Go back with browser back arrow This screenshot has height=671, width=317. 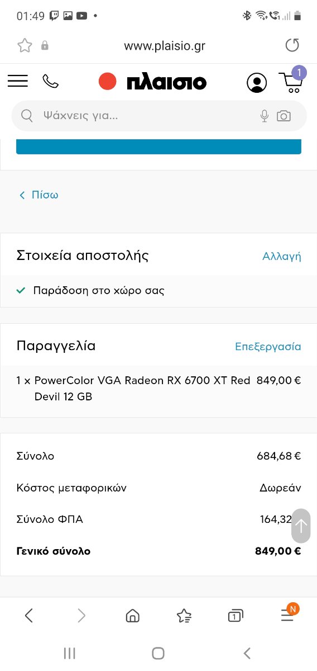point(29,616)
